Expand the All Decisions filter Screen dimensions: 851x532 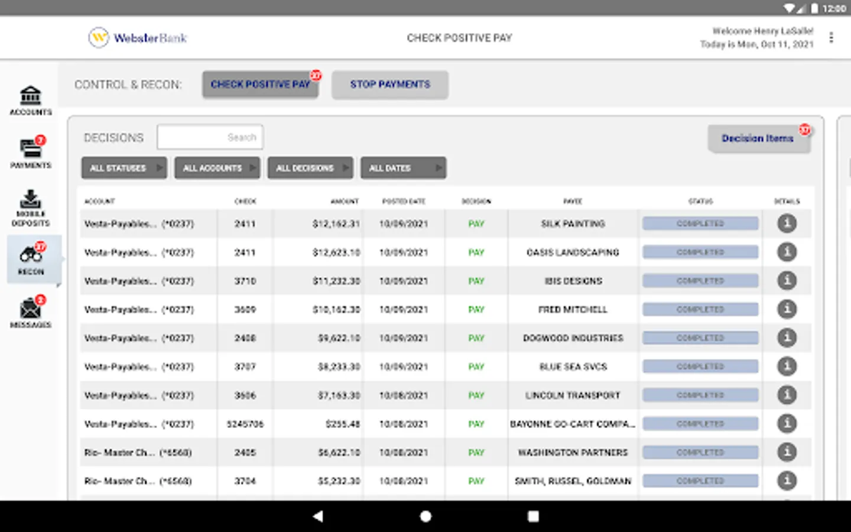(310, 168)
